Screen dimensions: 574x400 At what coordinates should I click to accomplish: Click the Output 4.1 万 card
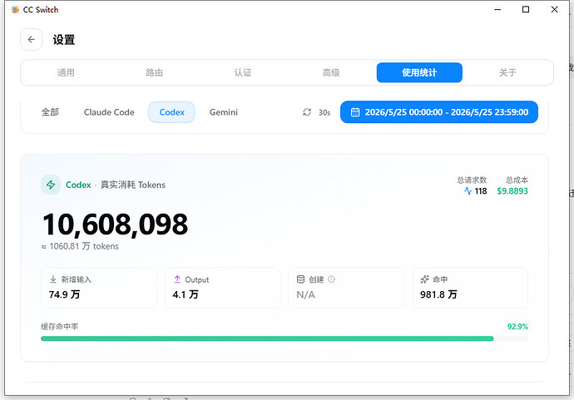coord(223,288)
